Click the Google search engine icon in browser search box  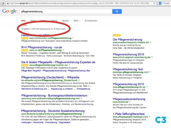(x=160, y=3)
